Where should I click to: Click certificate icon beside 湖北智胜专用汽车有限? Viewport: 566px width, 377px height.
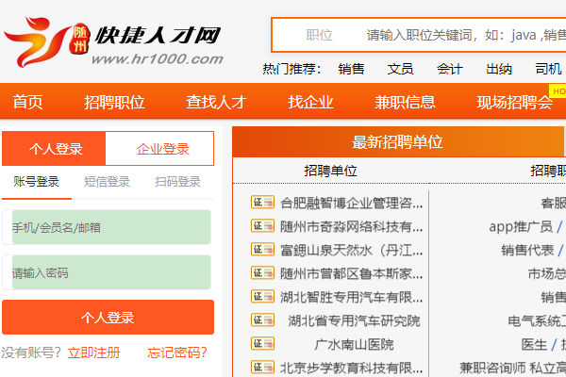click(262, 297)
